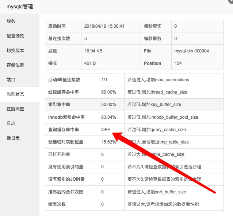
Task: Click the 83.84% Innodb hit rate value
Action: tap(108, 117)
